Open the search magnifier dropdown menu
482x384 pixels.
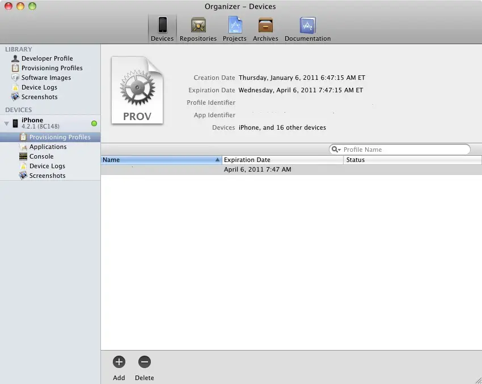click(337, 150)
